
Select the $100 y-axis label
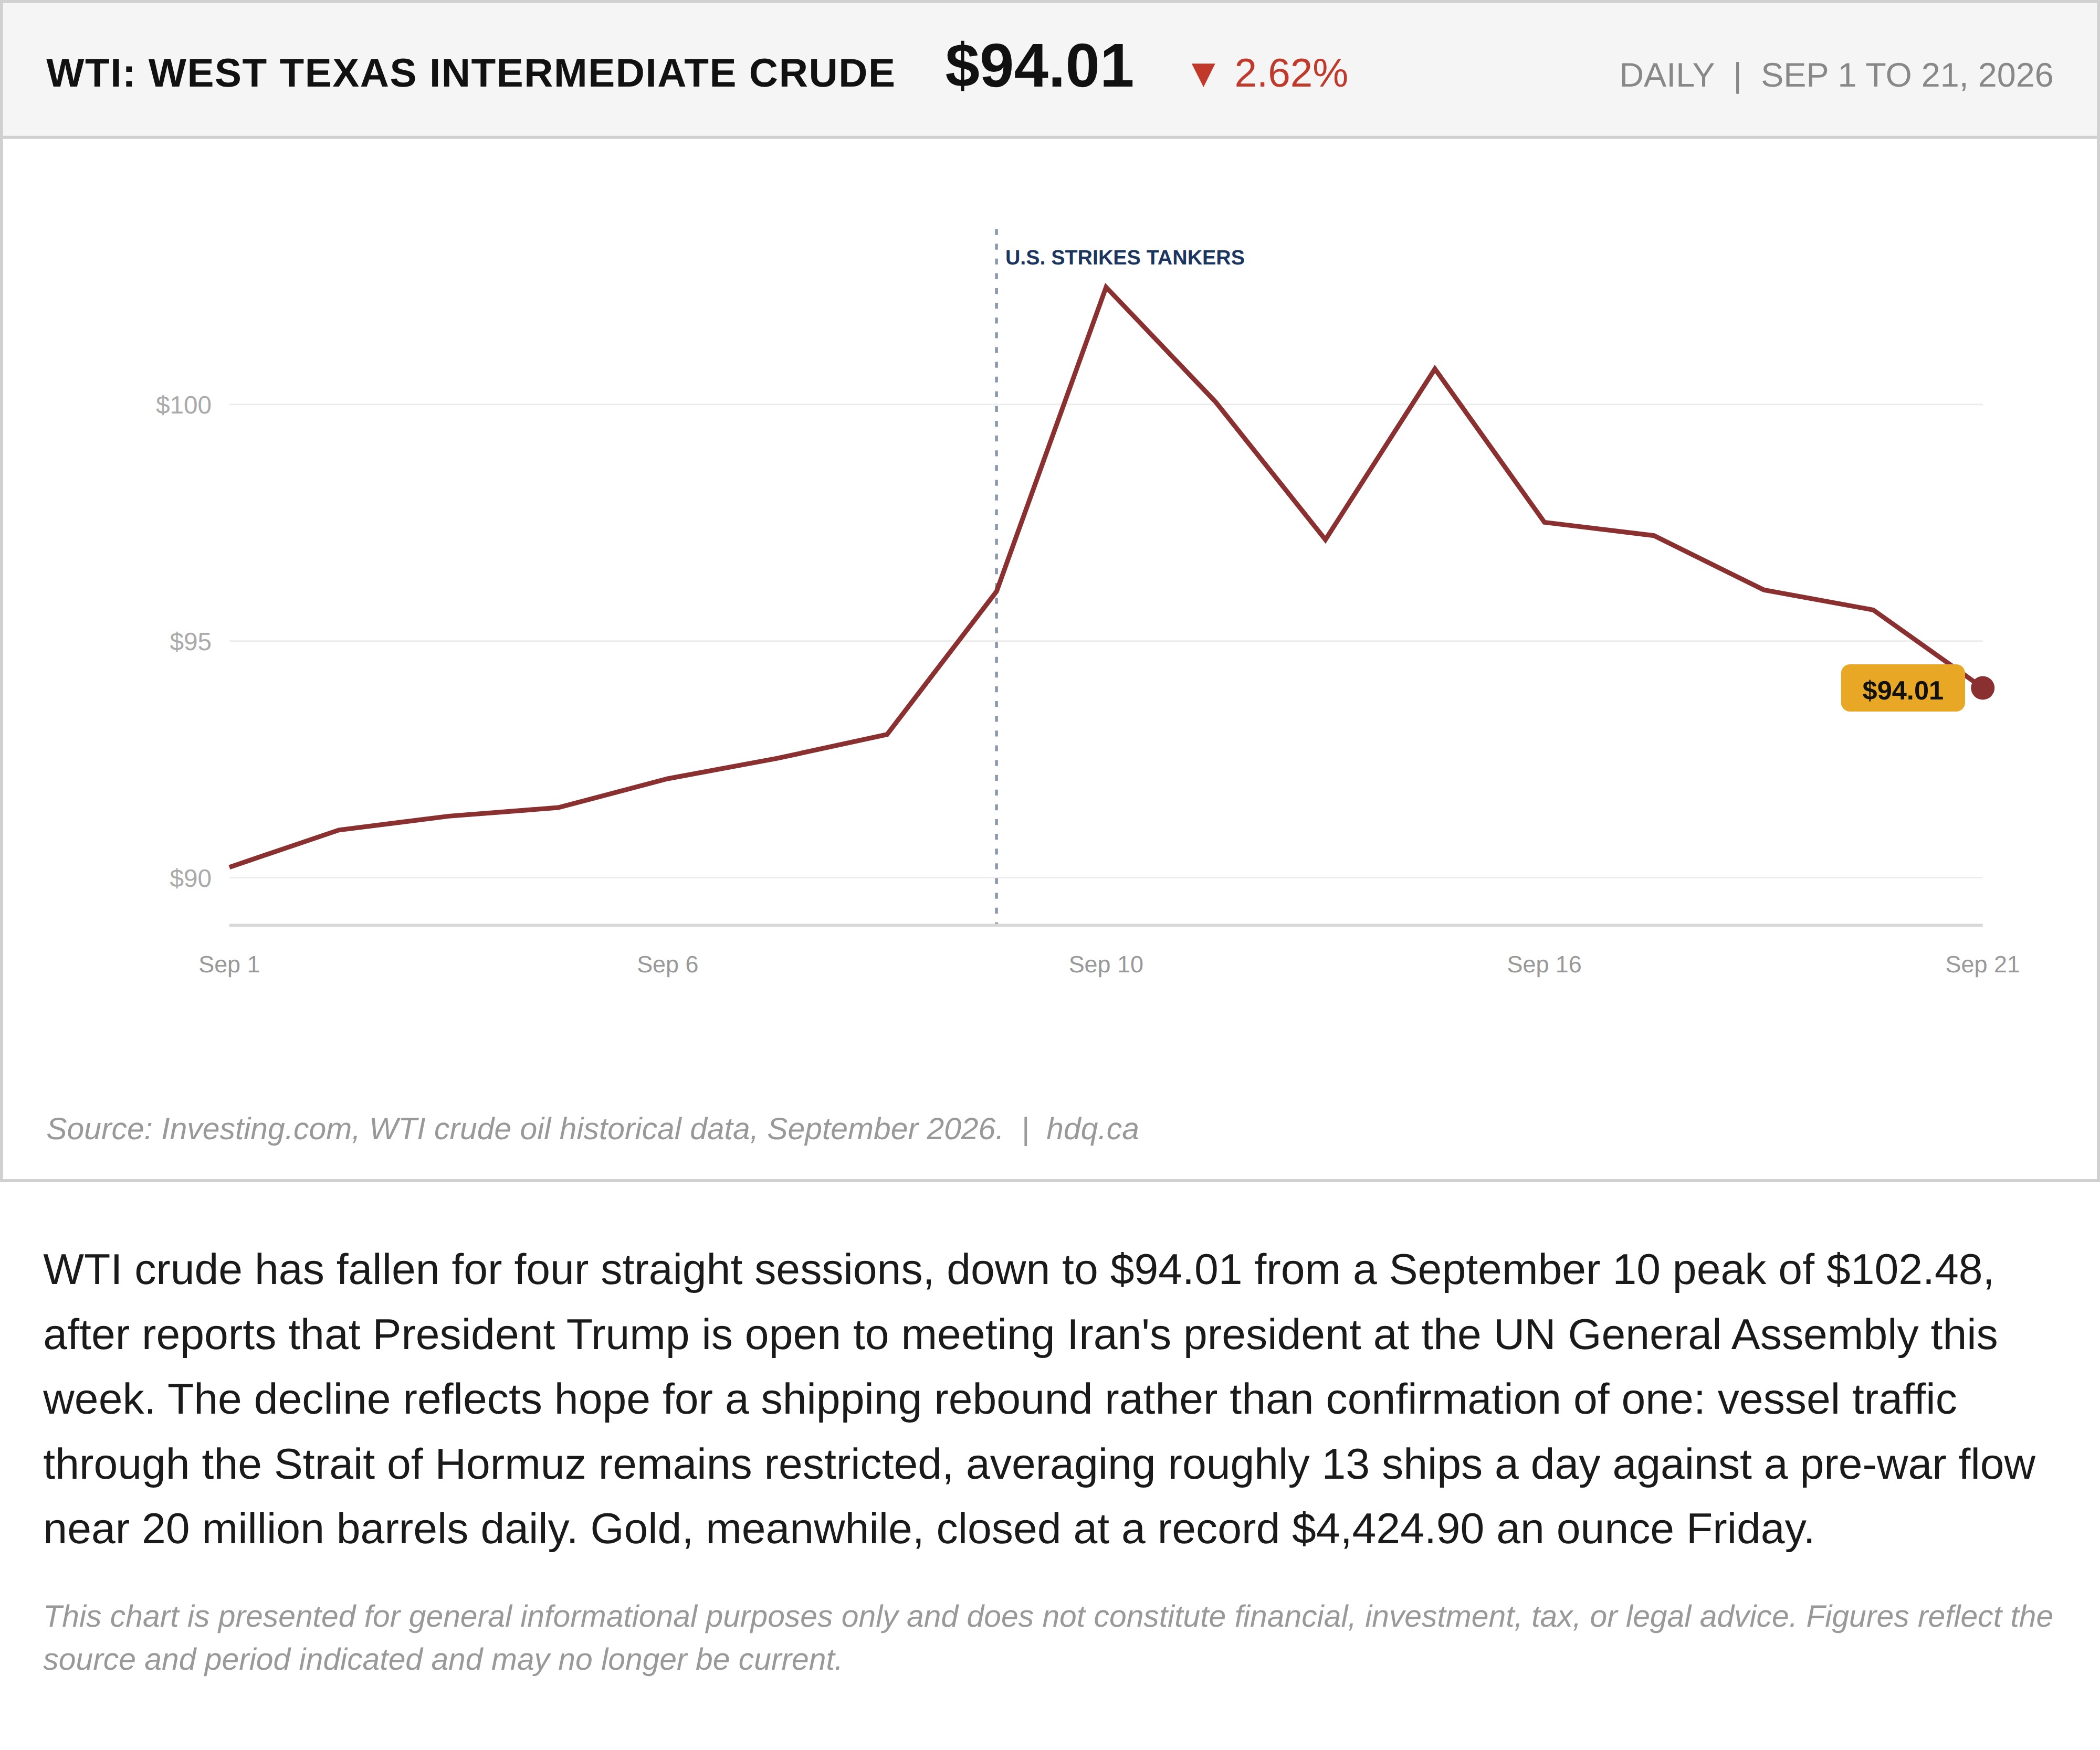click(183, 405)
